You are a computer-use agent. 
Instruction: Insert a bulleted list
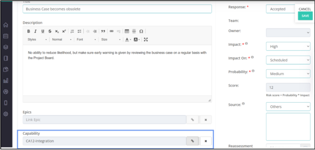79,31
